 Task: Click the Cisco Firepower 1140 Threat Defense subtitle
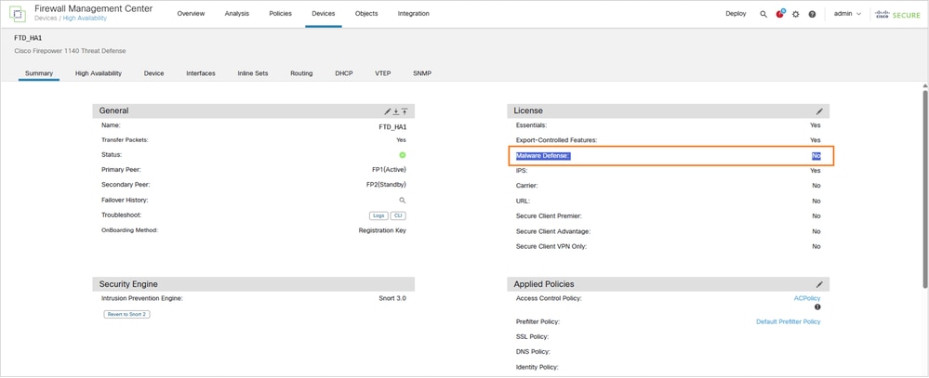tap(70, 51)
